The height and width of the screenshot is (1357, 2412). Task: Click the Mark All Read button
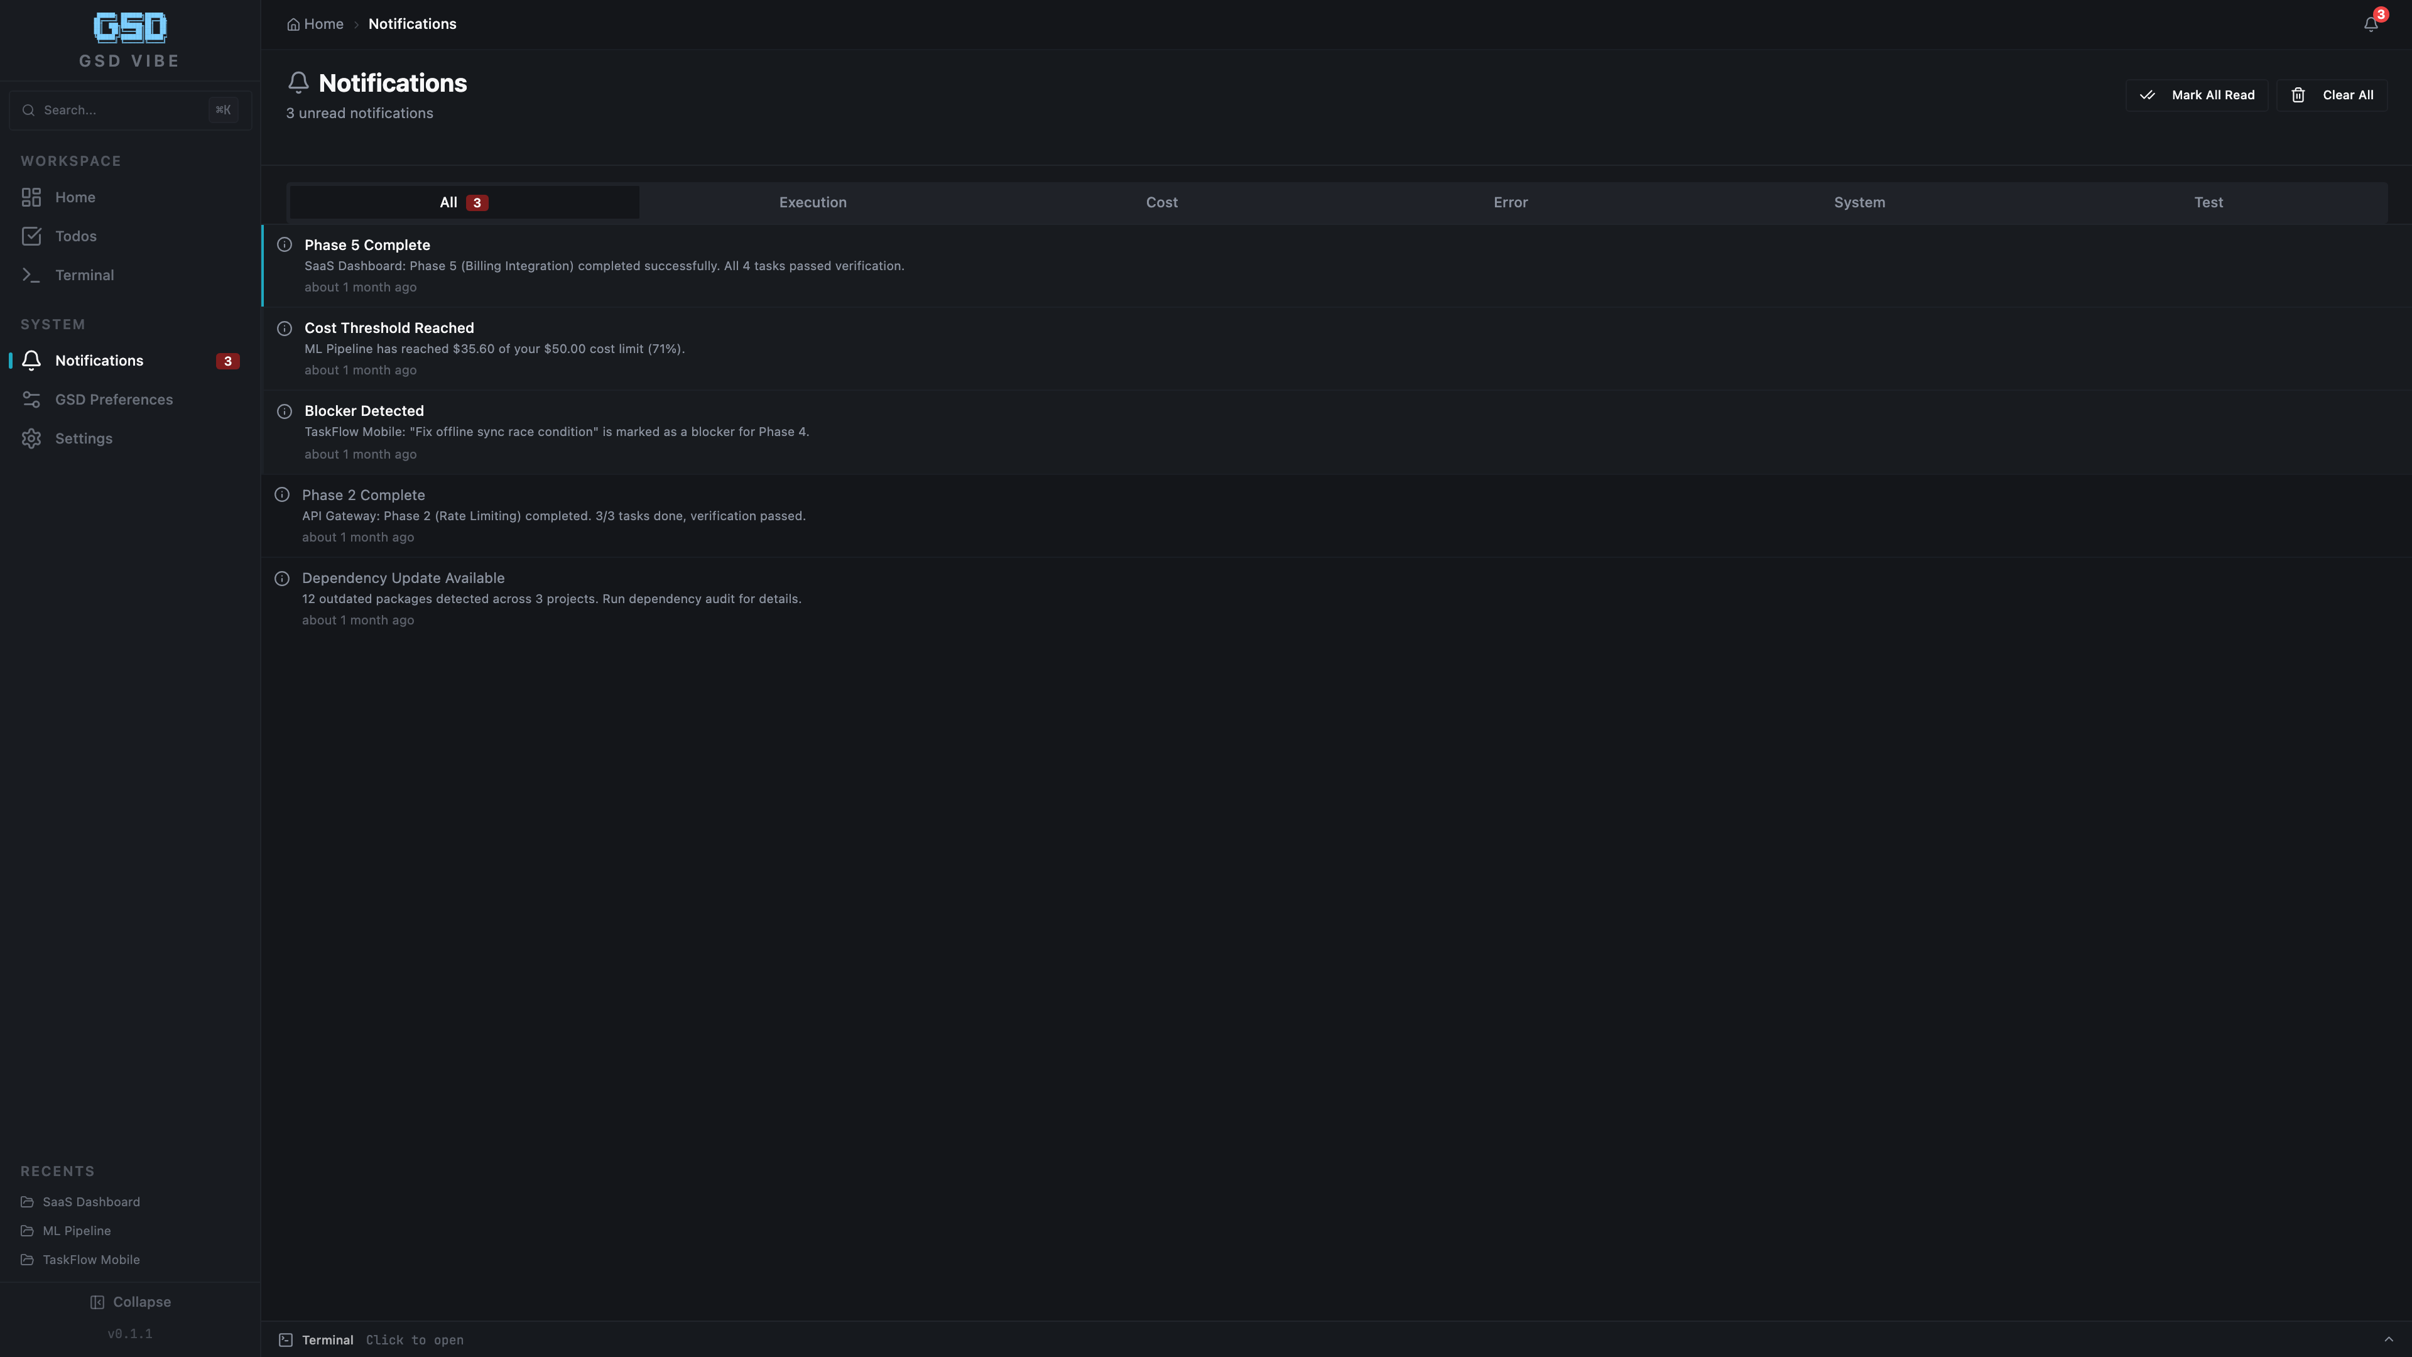[2197, 95]
